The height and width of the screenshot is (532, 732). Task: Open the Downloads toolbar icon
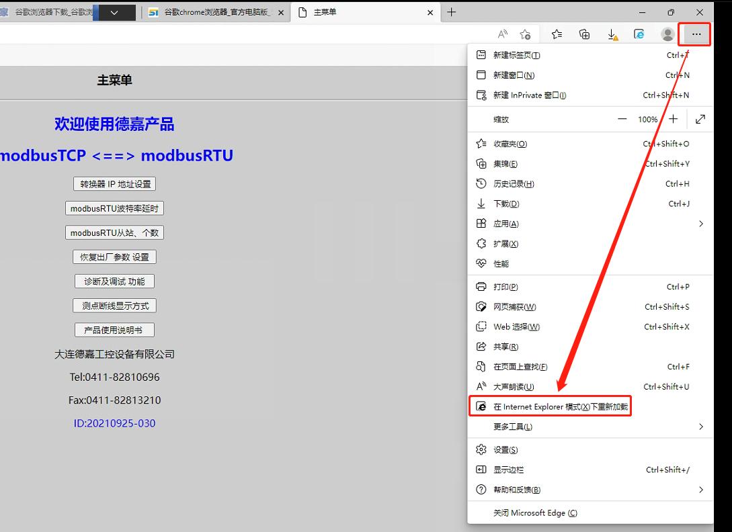click(612, 34)
